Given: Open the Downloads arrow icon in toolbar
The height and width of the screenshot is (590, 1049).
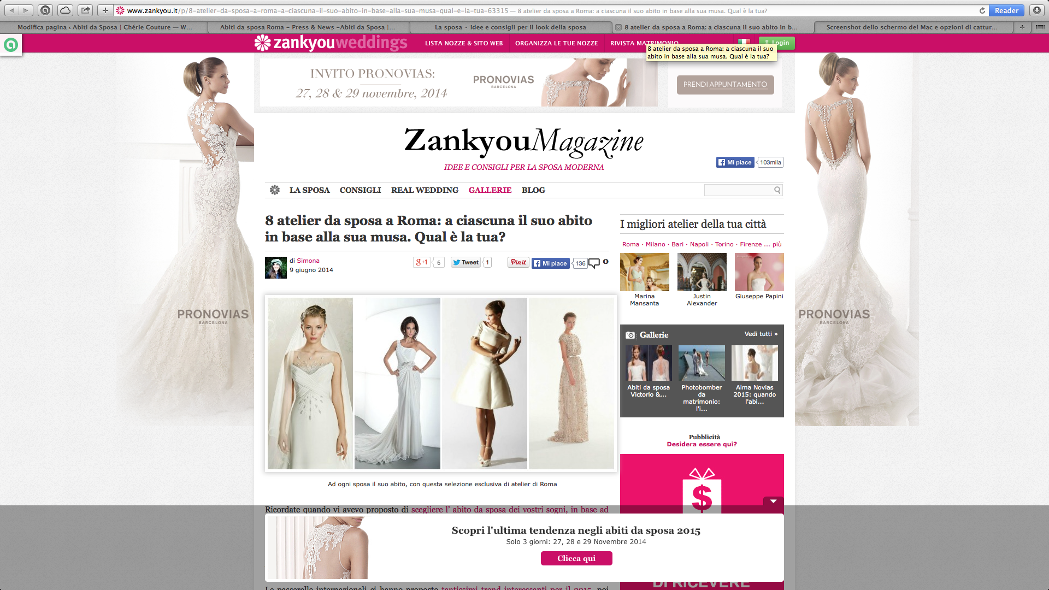Looking at the screenshot, I should tap(1037, 10).
